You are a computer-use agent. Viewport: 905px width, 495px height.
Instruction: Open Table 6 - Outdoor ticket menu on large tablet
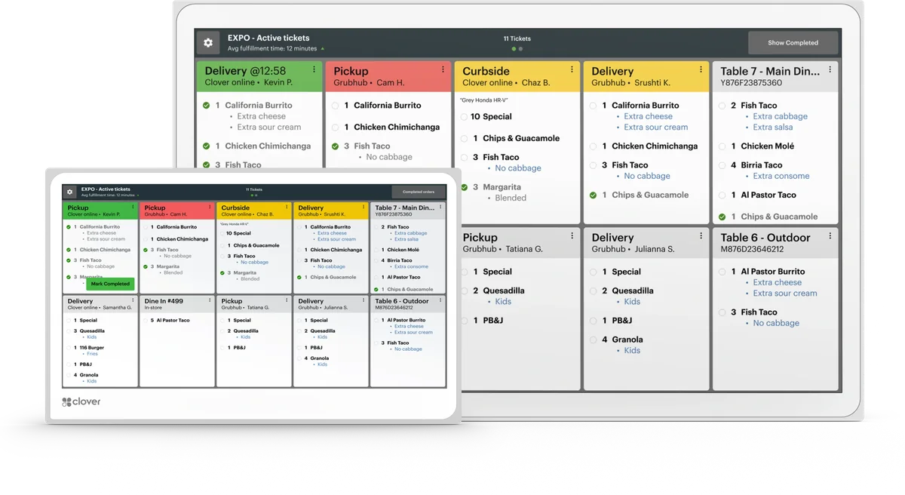pos(830,236)
